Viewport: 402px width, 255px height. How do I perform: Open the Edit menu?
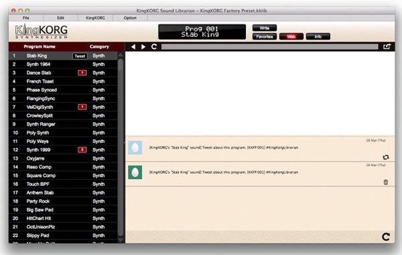point(60,17)
